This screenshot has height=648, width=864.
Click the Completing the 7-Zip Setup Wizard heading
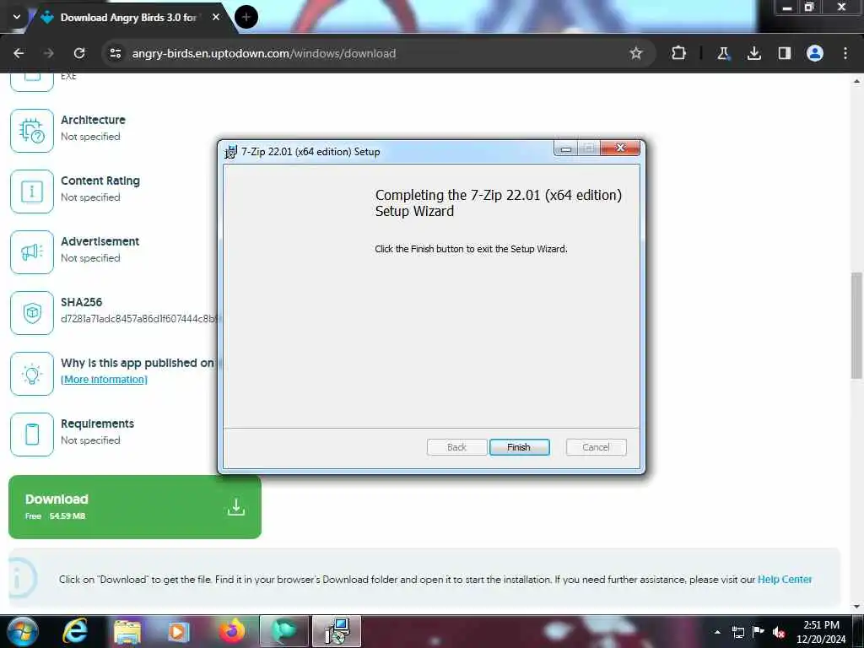coord(498,202)
